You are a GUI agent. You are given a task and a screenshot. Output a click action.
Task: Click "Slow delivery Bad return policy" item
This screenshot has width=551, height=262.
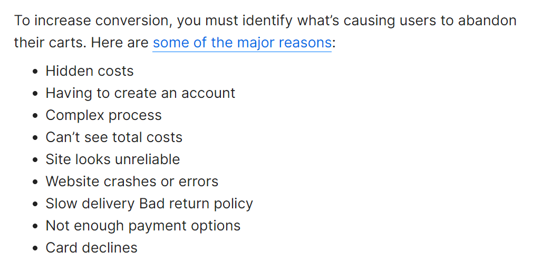149,204
